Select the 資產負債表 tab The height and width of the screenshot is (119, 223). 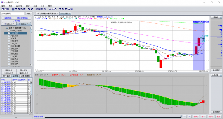pyautogui.click(x=25, y=76)
